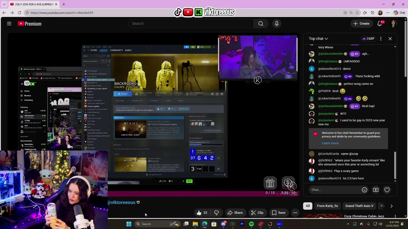Go forward in the browser
This screenshot has width=408, height=229.
12,13
